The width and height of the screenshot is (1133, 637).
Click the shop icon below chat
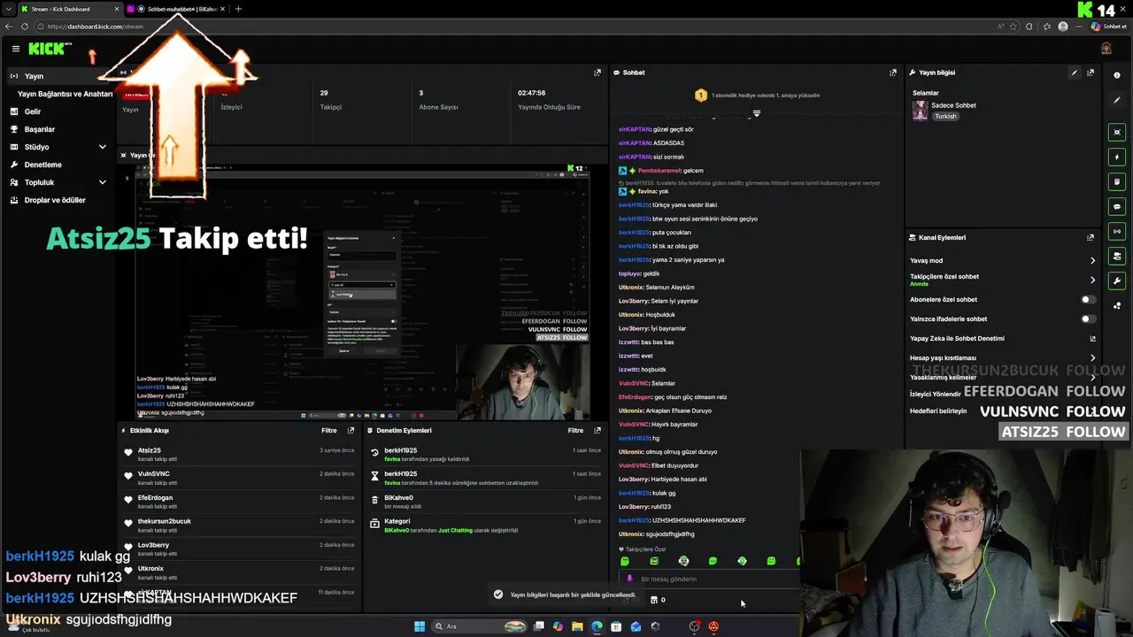654,600
